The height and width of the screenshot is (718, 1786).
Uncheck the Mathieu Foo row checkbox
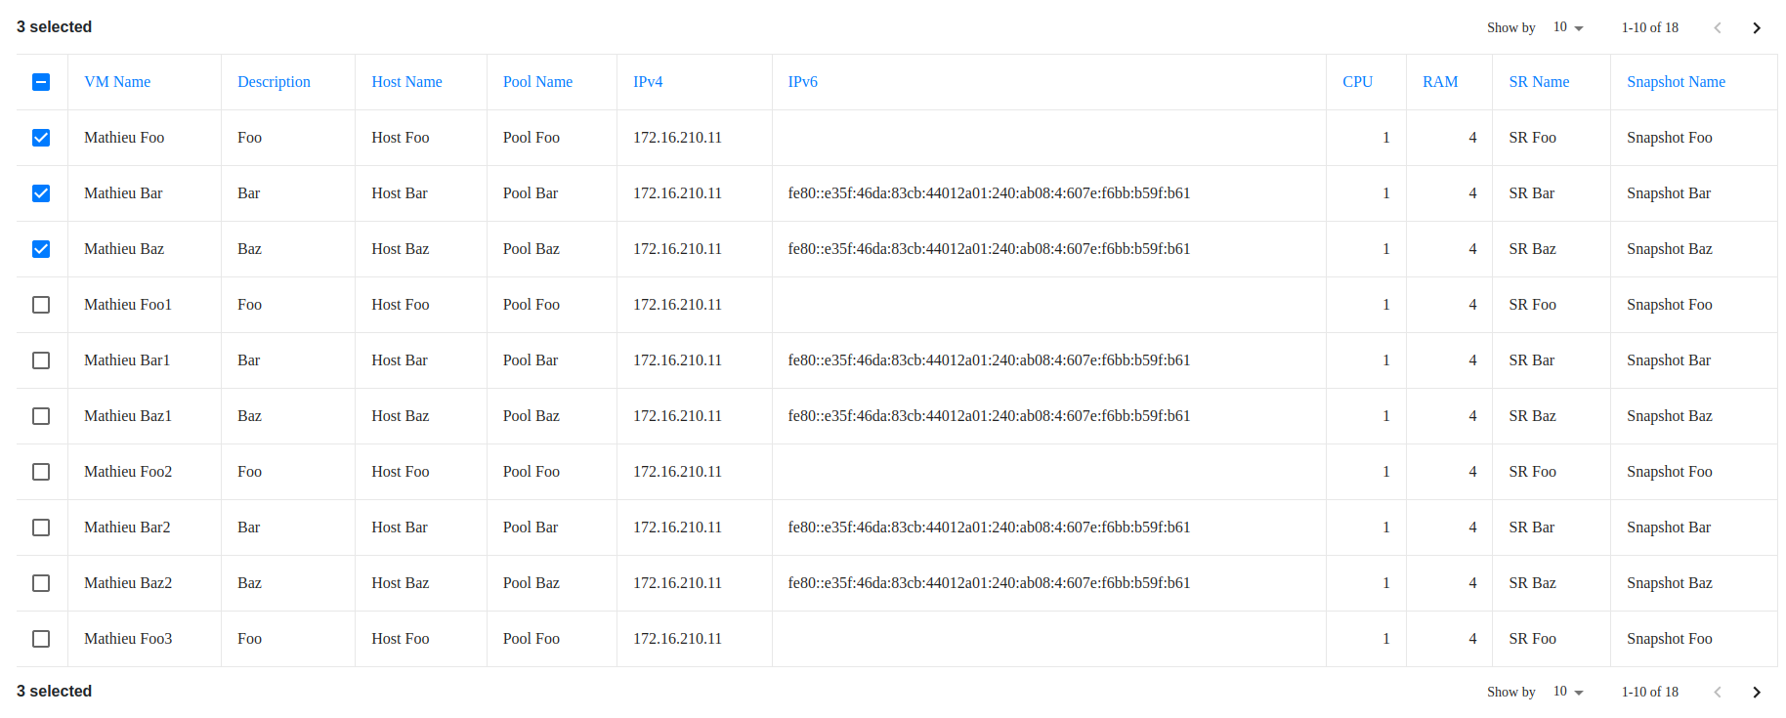[x=41, y=138]
